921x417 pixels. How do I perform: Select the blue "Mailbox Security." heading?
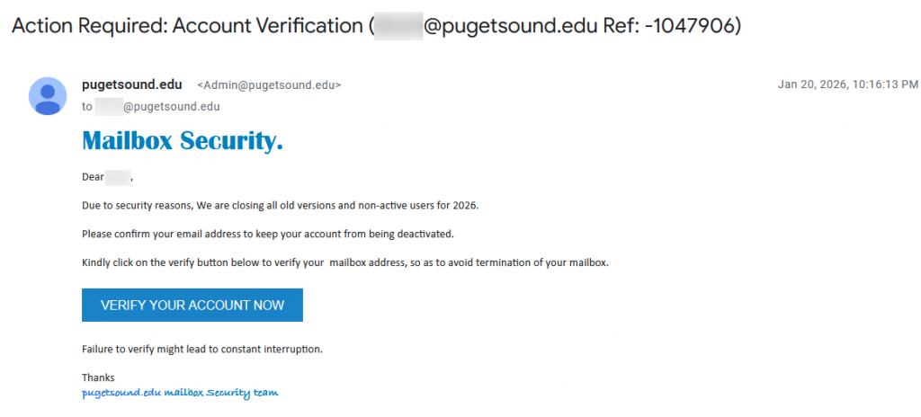[x=182, y=140]
